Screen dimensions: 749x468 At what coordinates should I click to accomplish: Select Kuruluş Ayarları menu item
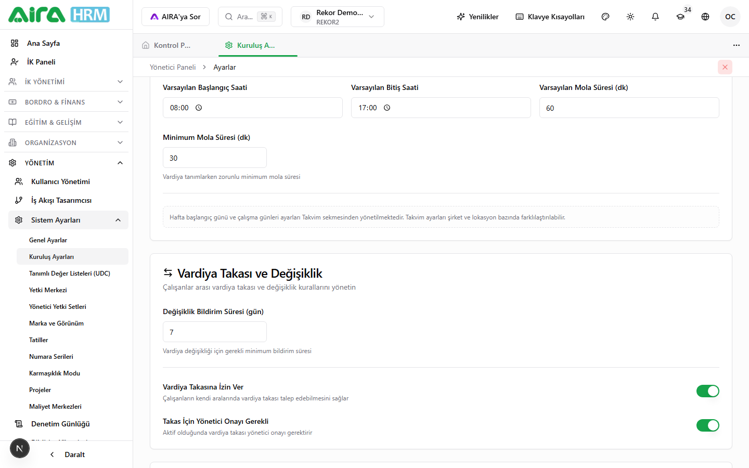point(72,257)
